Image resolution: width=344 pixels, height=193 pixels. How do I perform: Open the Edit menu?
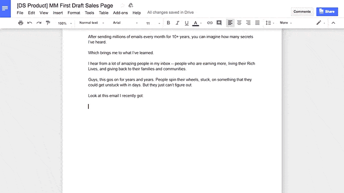[32, 13]
